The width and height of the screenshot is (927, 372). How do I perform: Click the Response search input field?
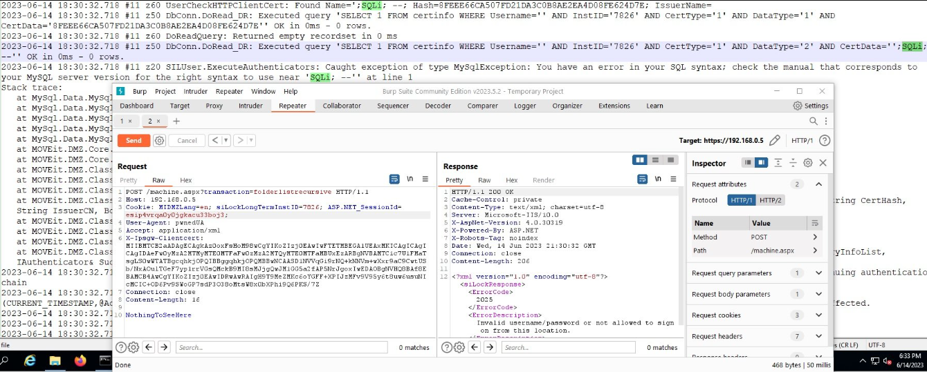[x=569, y=347]
